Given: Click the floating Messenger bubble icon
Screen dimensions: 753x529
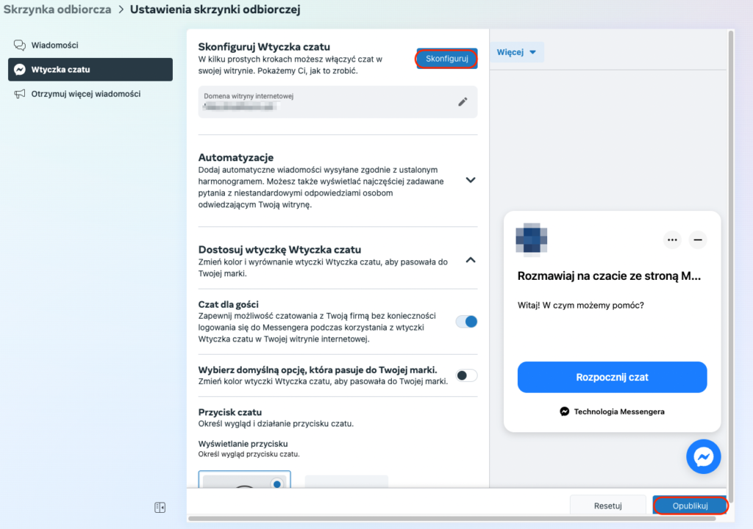Looking at the screenshot, I should coord(703,457).
